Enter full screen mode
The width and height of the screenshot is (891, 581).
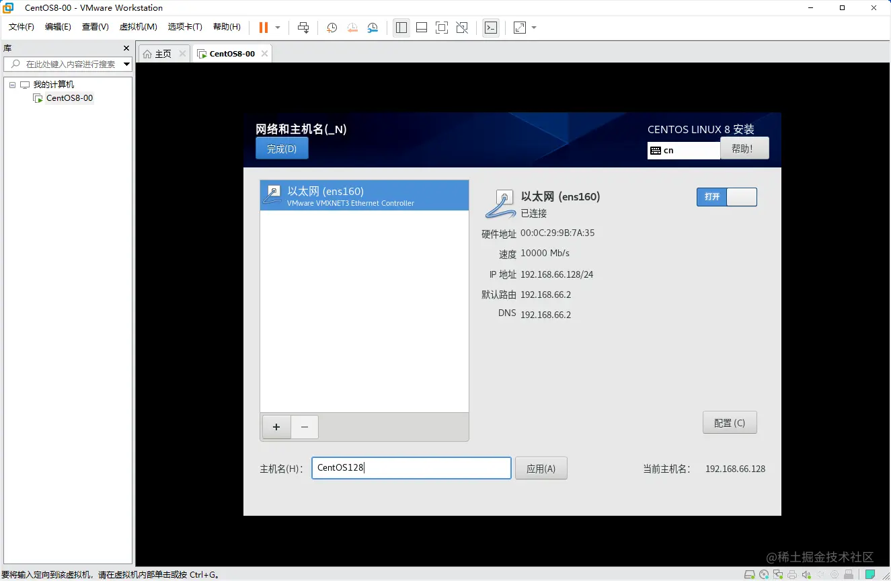(441, 28)
